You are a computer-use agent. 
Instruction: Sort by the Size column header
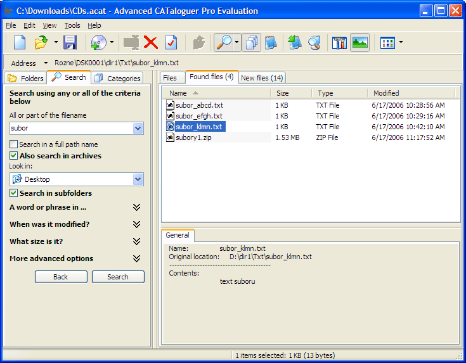coord(291,93)
